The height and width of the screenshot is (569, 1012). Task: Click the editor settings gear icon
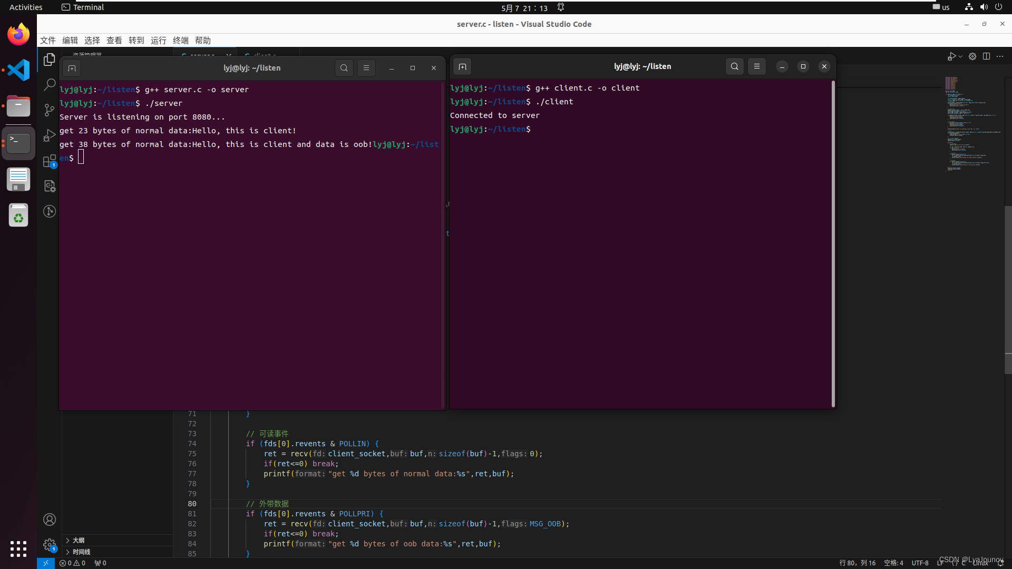click(x=972, y=56)
